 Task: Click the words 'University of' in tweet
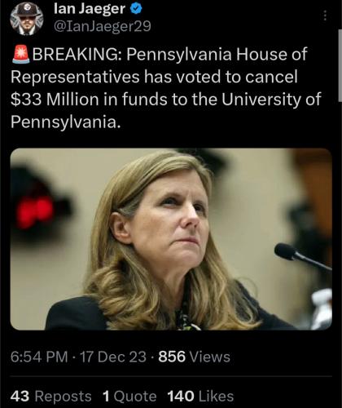(271, 100)
